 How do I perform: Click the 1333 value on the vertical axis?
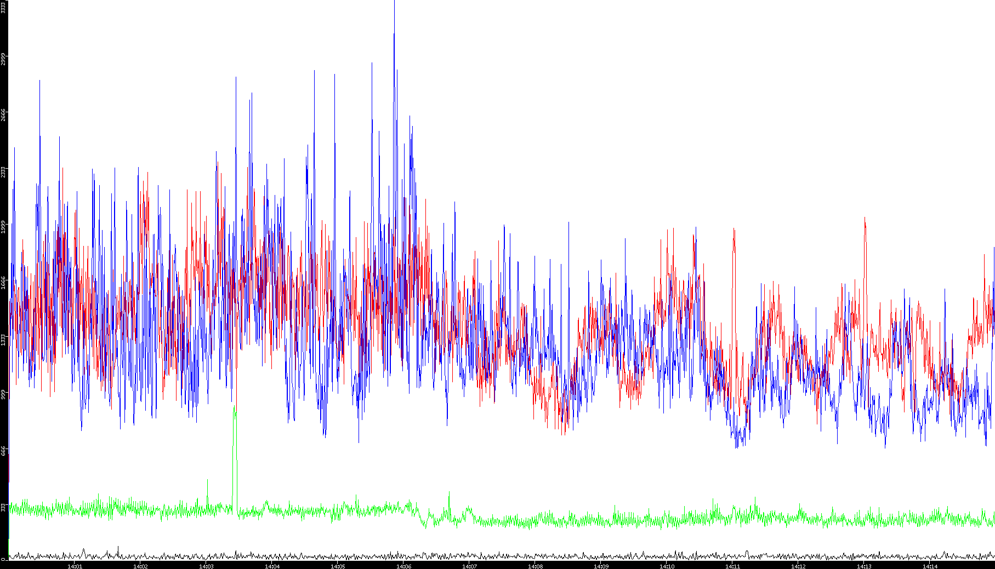(x=3, y=340)
